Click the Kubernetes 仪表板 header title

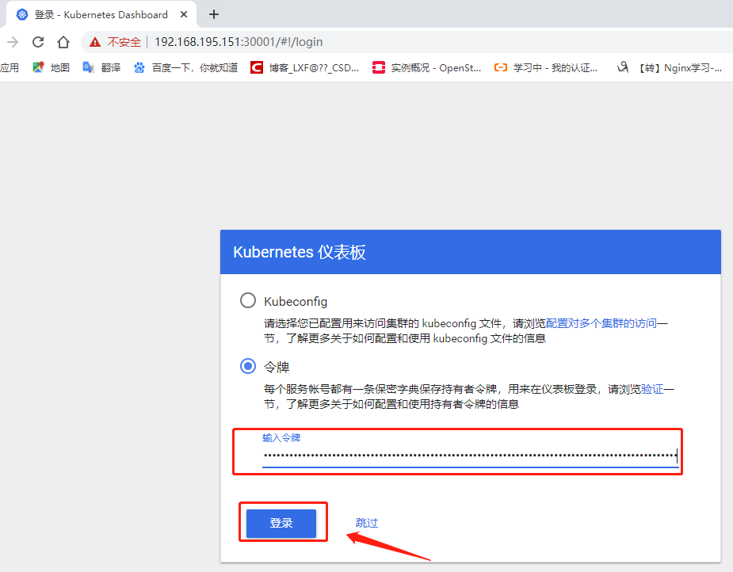pos(300,253)
